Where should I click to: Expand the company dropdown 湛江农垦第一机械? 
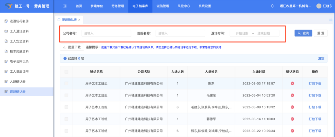(295, 6)
